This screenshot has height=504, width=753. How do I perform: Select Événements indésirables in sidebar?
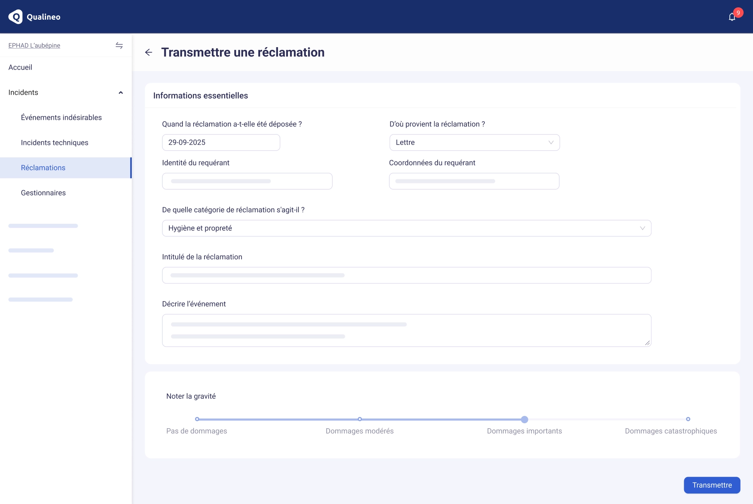[x=61, y=117]
